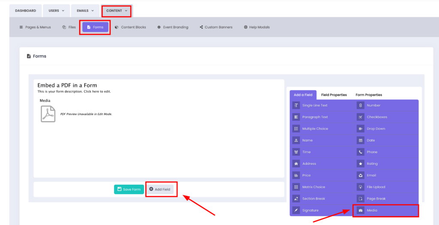The width and height of the screenshot is (439, 225).
Task: Add a Checkboxes field
Action: click(376, 117)
